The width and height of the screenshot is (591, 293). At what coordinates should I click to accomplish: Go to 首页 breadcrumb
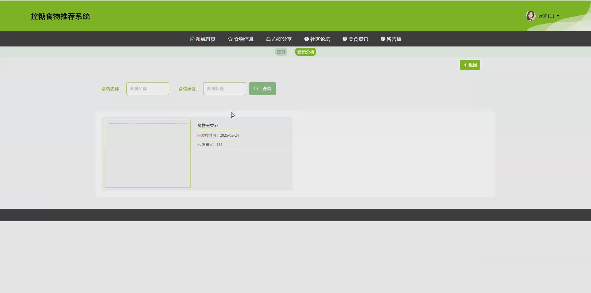281,52
